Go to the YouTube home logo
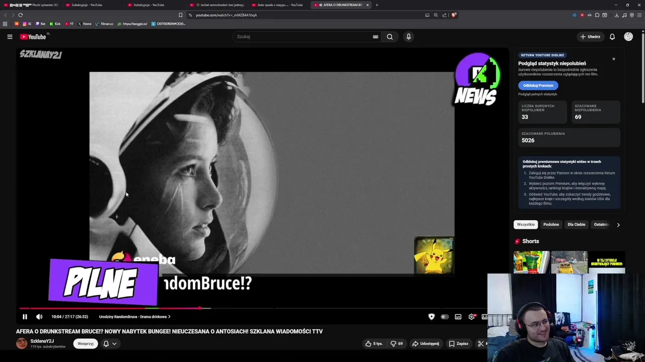The image size is (645, 362). point(33,37)
